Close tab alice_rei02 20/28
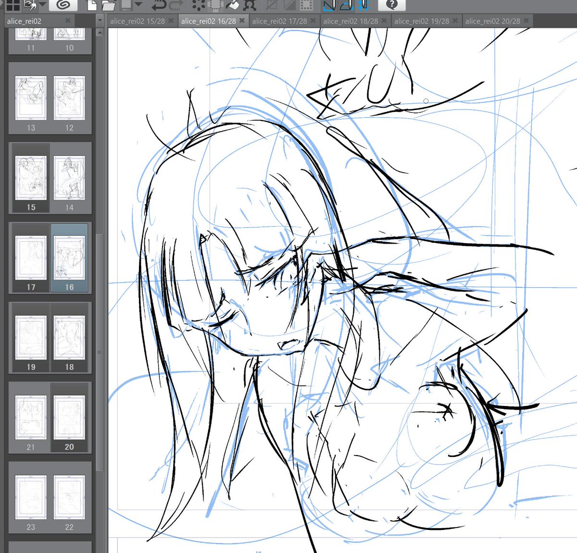577x553 pixels. pos(526,21)
